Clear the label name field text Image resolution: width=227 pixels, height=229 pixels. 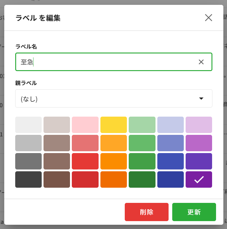[201, 62]
